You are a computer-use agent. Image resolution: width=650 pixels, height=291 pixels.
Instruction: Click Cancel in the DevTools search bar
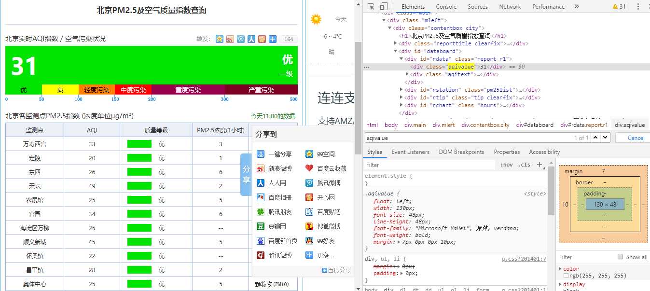[x=636, y=138]
